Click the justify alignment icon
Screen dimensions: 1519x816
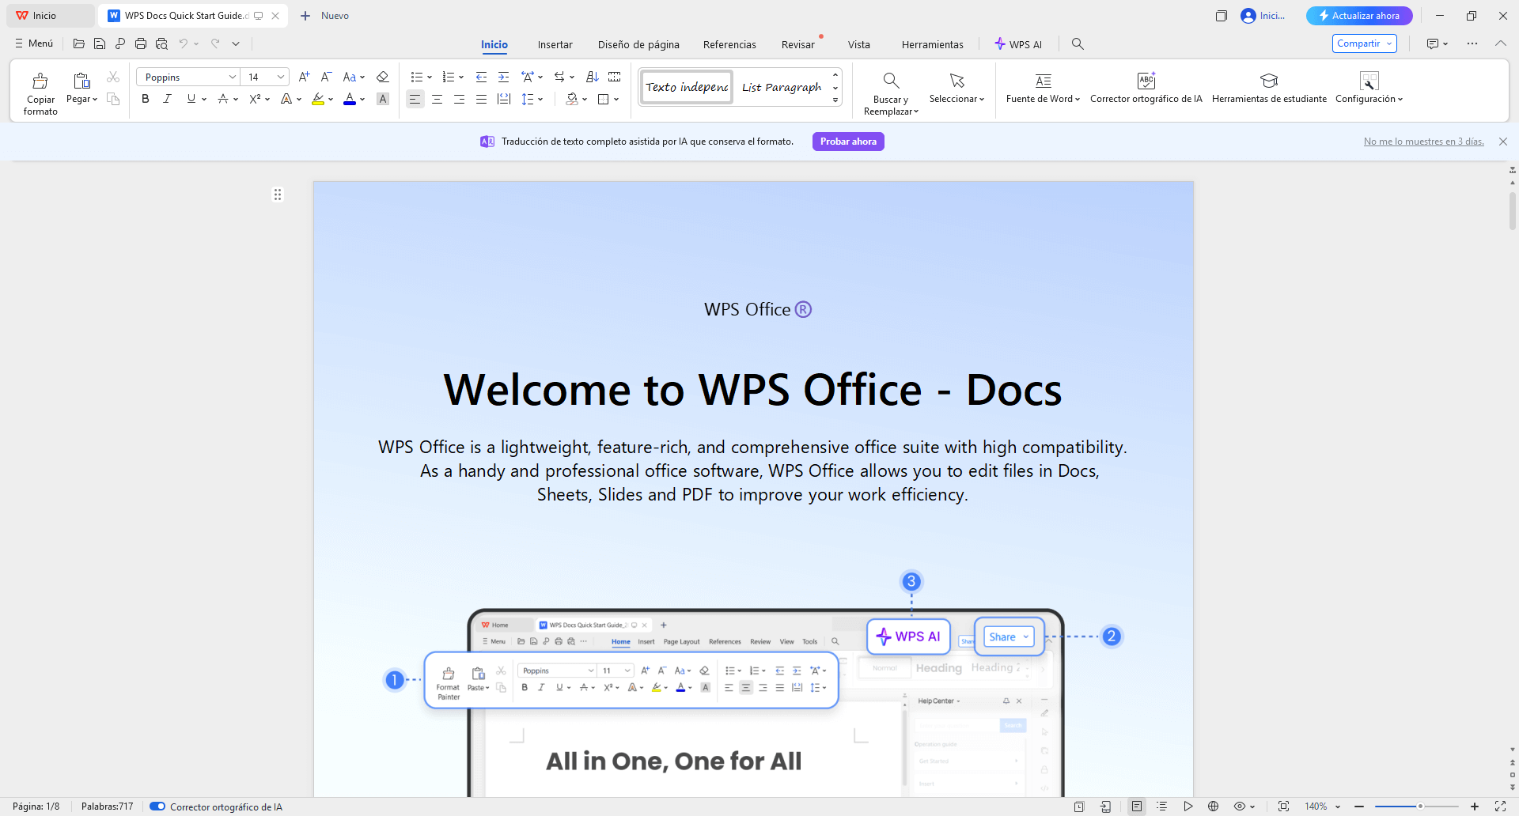481,99
